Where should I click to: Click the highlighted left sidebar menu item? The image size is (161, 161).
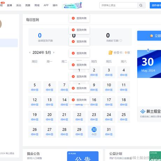tap(9, 43)
